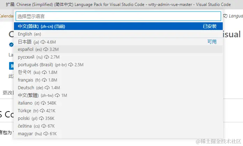
Task: Select 日本語 (ja) language option
Action: (x=118, y=42)
